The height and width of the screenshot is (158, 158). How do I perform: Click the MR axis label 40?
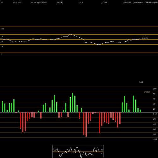154,104
